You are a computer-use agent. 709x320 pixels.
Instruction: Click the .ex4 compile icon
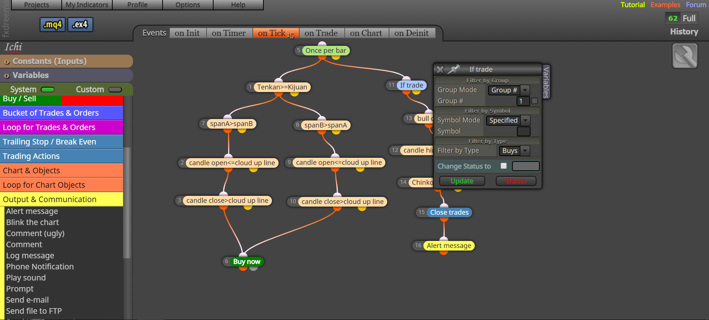(x=80, y=25)
